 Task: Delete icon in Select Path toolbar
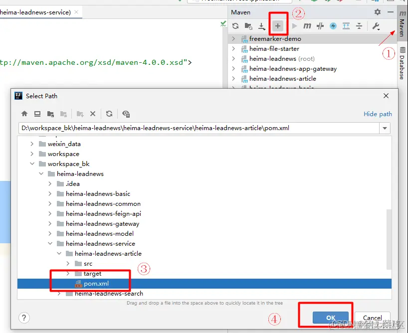93,114
